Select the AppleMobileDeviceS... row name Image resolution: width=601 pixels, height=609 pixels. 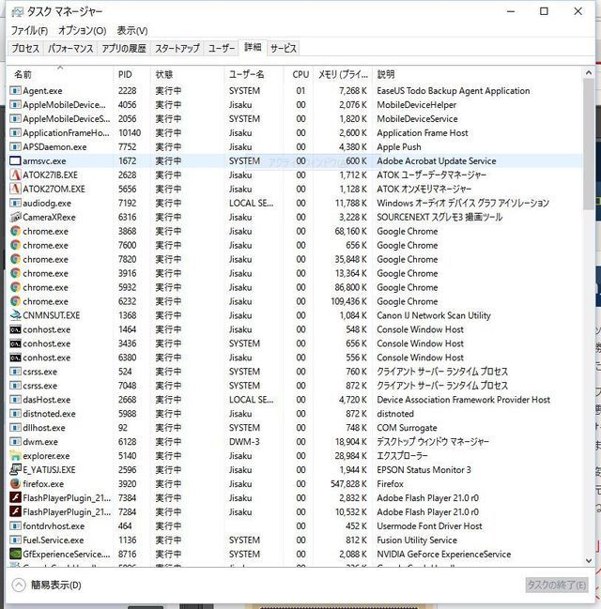click(x=67, y=119)
